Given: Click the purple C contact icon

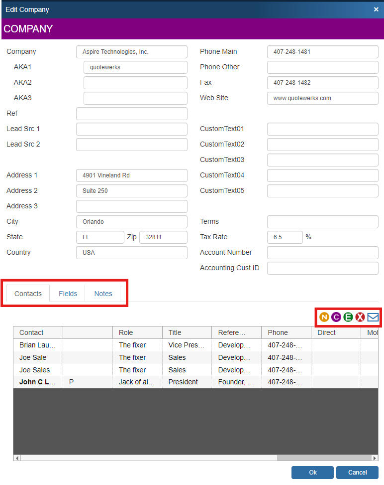Looking at the screenshot, I should click(336, 317).
